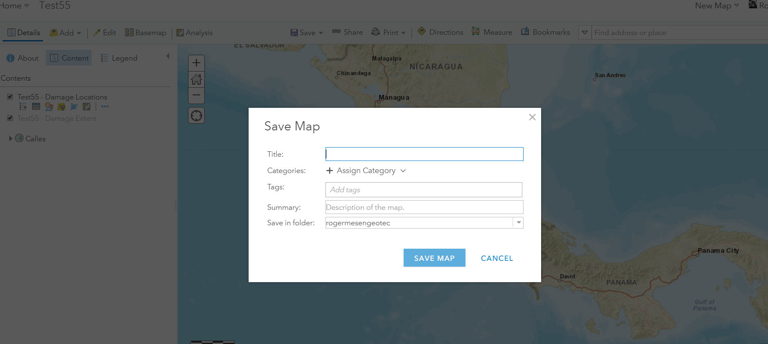The image size is (768, 344).
Task: Toggle Test55 - Damage Locations layer visibility
Action: (x=10, y=97)
